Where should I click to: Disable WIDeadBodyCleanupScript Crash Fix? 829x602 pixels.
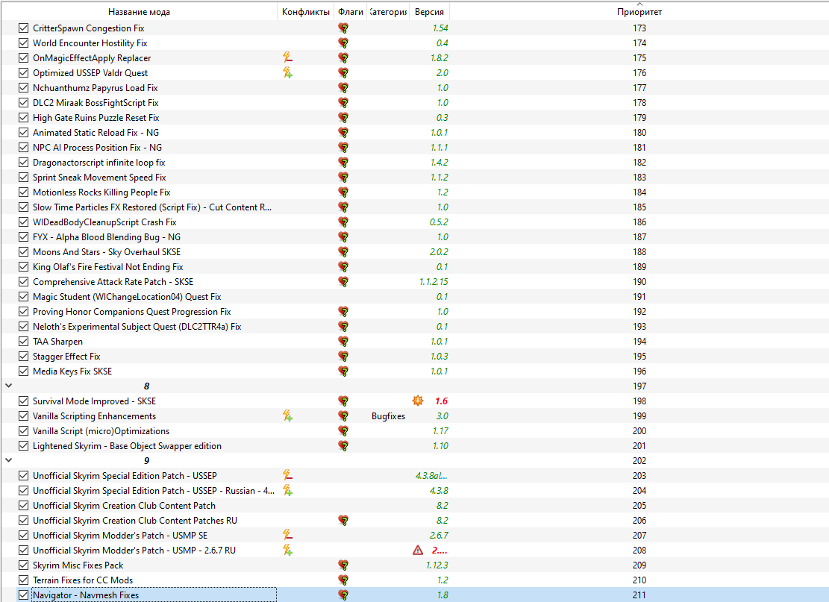(23, 222)
